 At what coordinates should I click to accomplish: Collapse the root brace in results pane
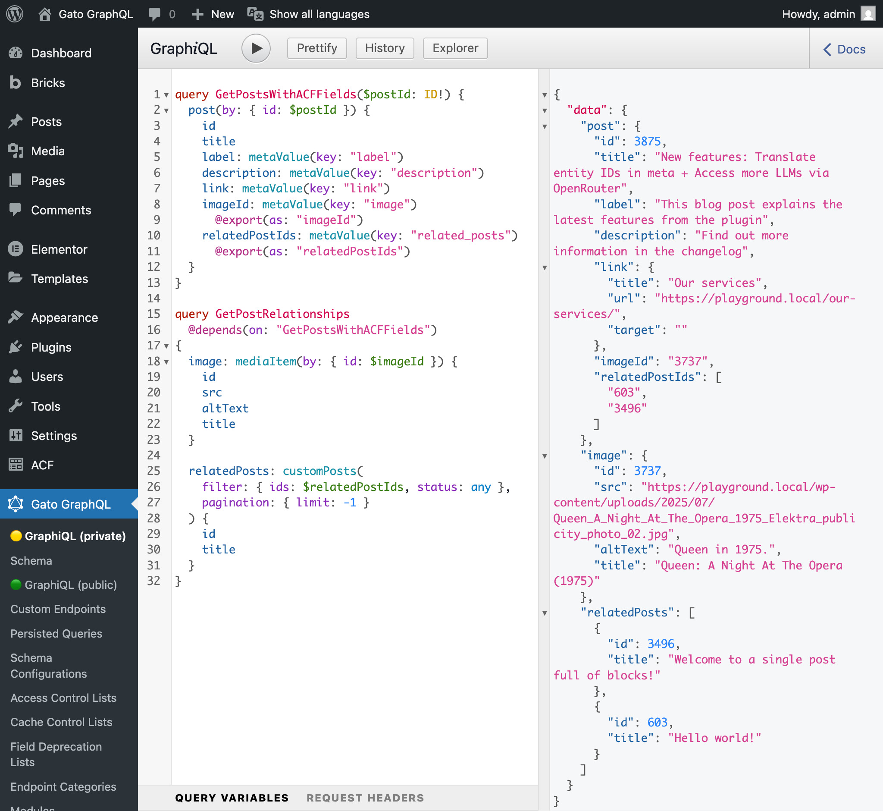545,95
